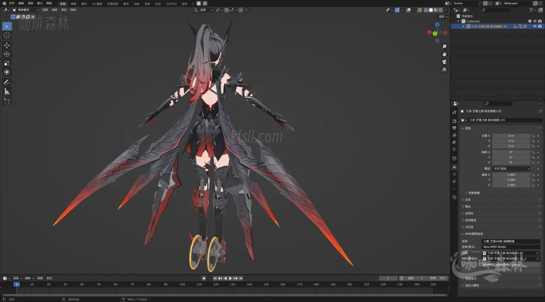The width and height of the screenshot is (545, 302).
Task: Click the outliner search field
Action: click(496, 10)
